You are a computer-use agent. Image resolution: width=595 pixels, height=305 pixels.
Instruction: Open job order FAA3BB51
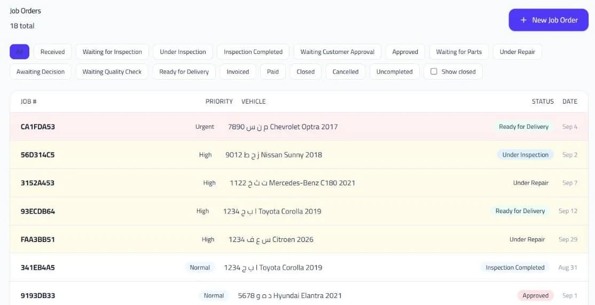pos(299,239)
